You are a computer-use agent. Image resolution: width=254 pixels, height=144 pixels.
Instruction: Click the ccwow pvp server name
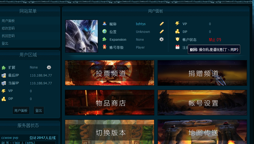(10, 138)
